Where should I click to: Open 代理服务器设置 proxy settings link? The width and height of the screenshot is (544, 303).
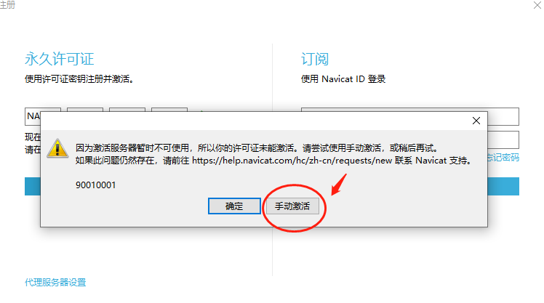tap(55, 282)
